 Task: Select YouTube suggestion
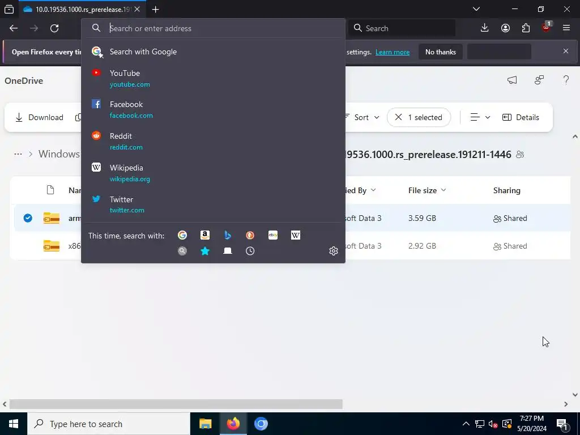213,78
